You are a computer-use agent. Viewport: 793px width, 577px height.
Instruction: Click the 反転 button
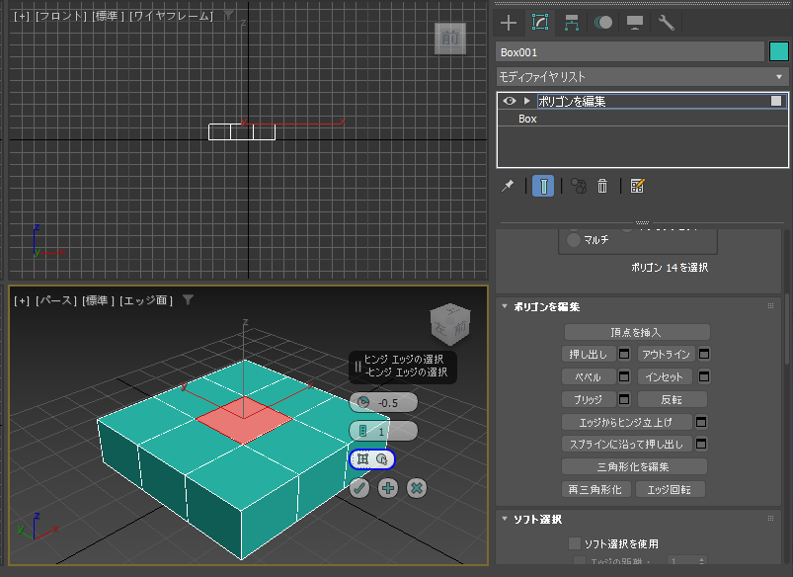coord(673,400)
